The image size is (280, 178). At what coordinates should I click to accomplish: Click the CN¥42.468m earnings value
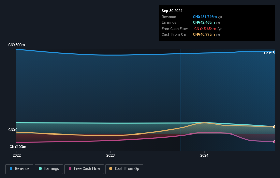click(x=204, y=22)
